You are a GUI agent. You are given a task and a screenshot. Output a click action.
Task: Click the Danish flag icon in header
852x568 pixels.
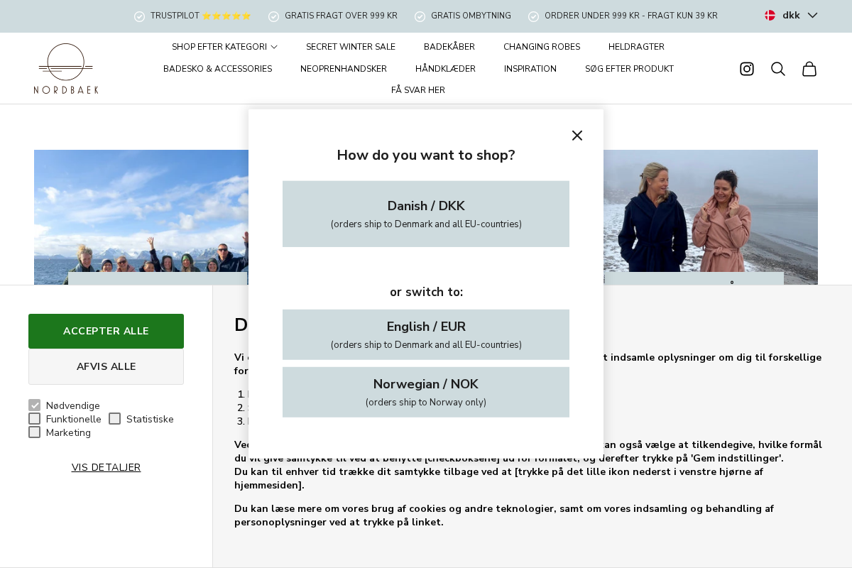770,14
